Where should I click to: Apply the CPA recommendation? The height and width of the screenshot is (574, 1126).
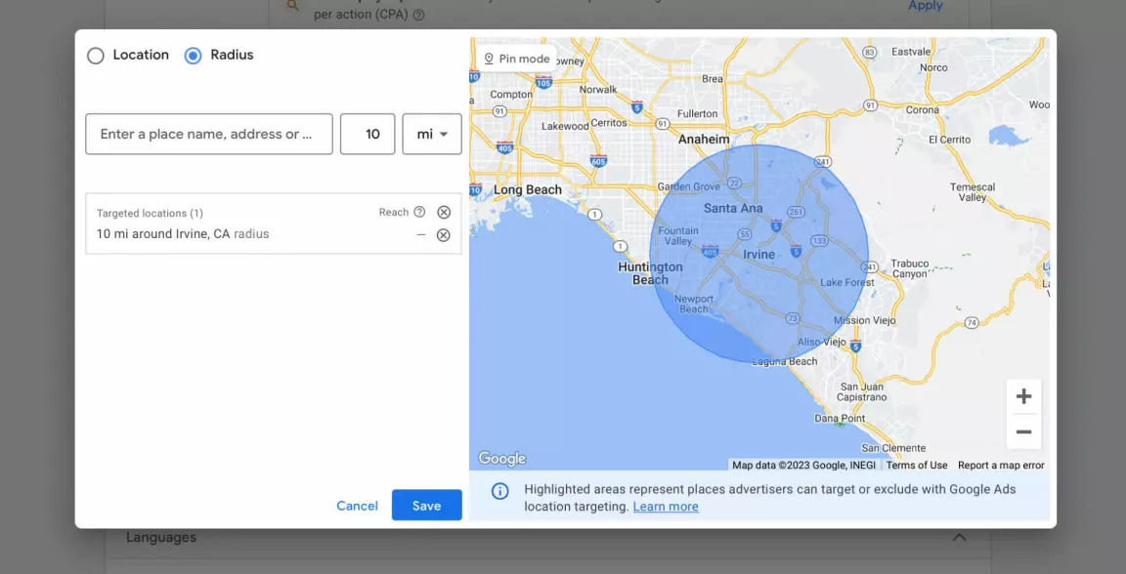925,5
